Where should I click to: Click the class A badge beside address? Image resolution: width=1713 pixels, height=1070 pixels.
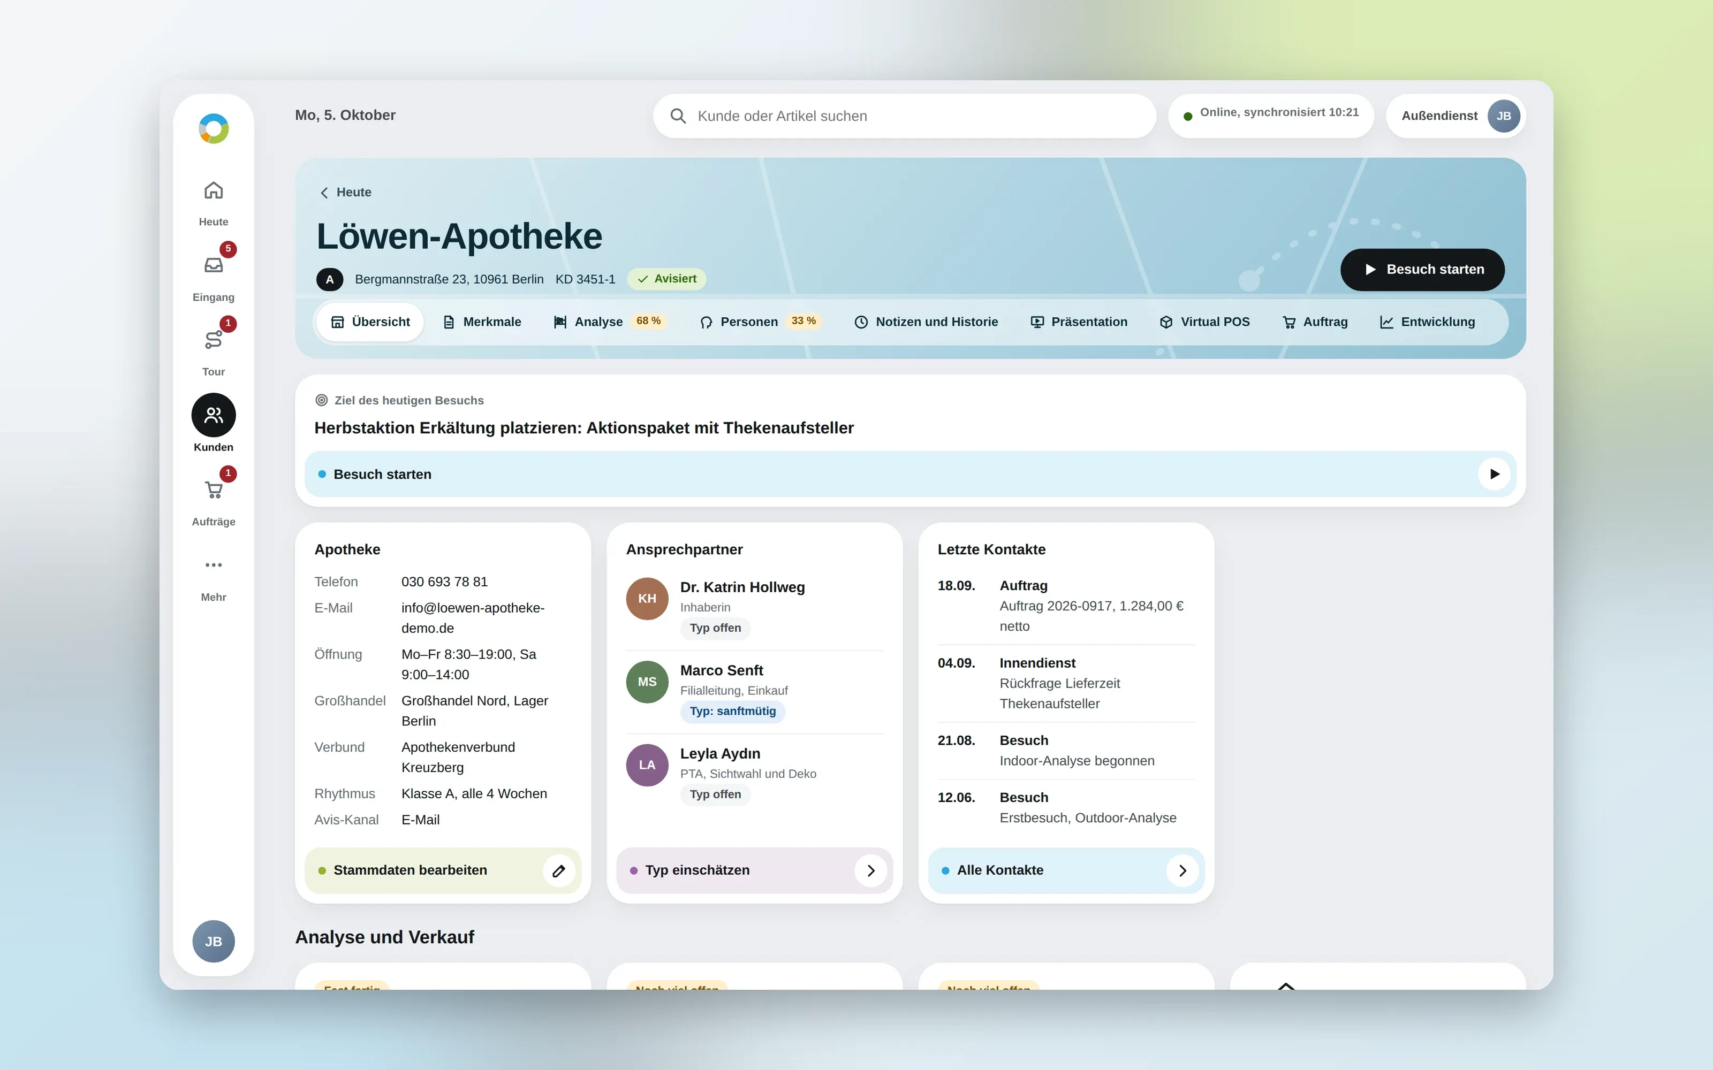[330, 279]
